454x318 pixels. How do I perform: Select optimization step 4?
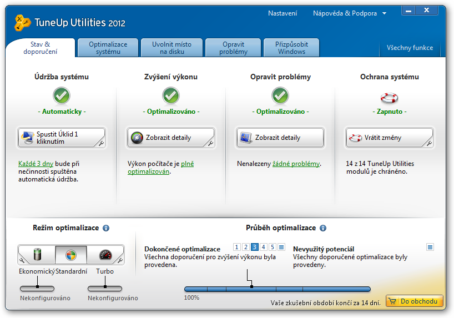[x=264, y=247]
